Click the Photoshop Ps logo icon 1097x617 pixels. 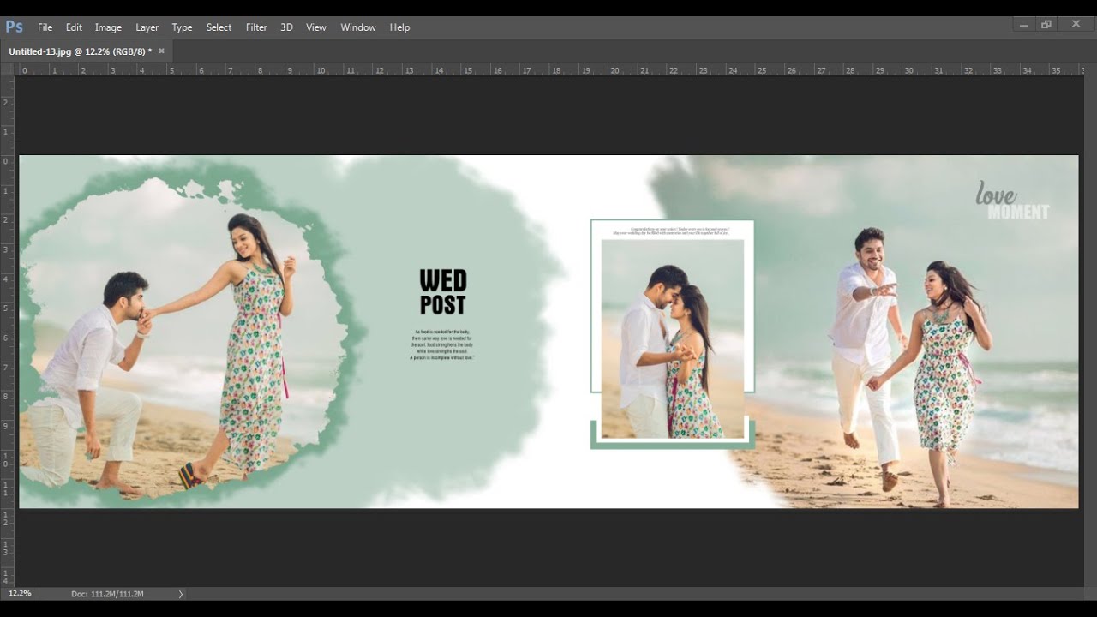coord(14,27)
